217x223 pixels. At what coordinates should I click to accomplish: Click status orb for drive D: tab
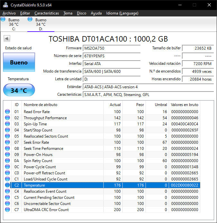click(x=30, y=19)
